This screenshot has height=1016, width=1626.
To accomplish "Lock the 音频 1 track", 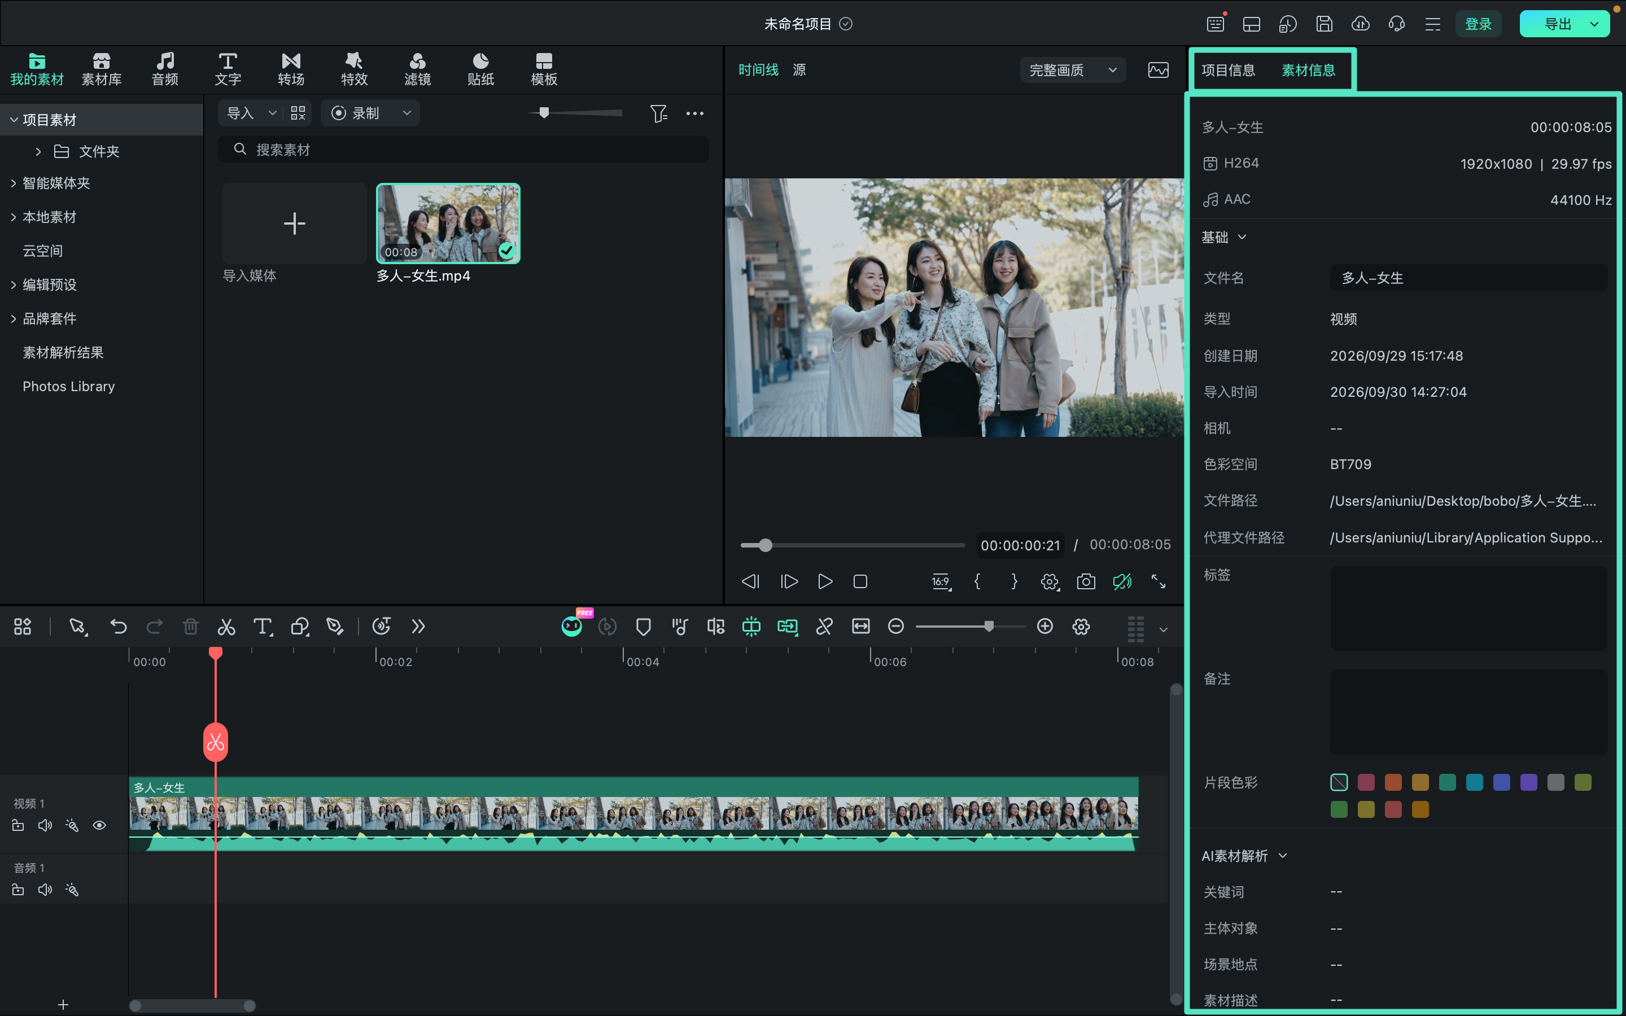I will click(x=18, y=890).
